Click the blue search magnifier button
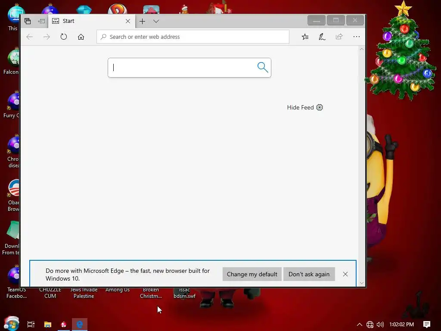The height and width of the screenshot is (331, 441). [263, 68]
